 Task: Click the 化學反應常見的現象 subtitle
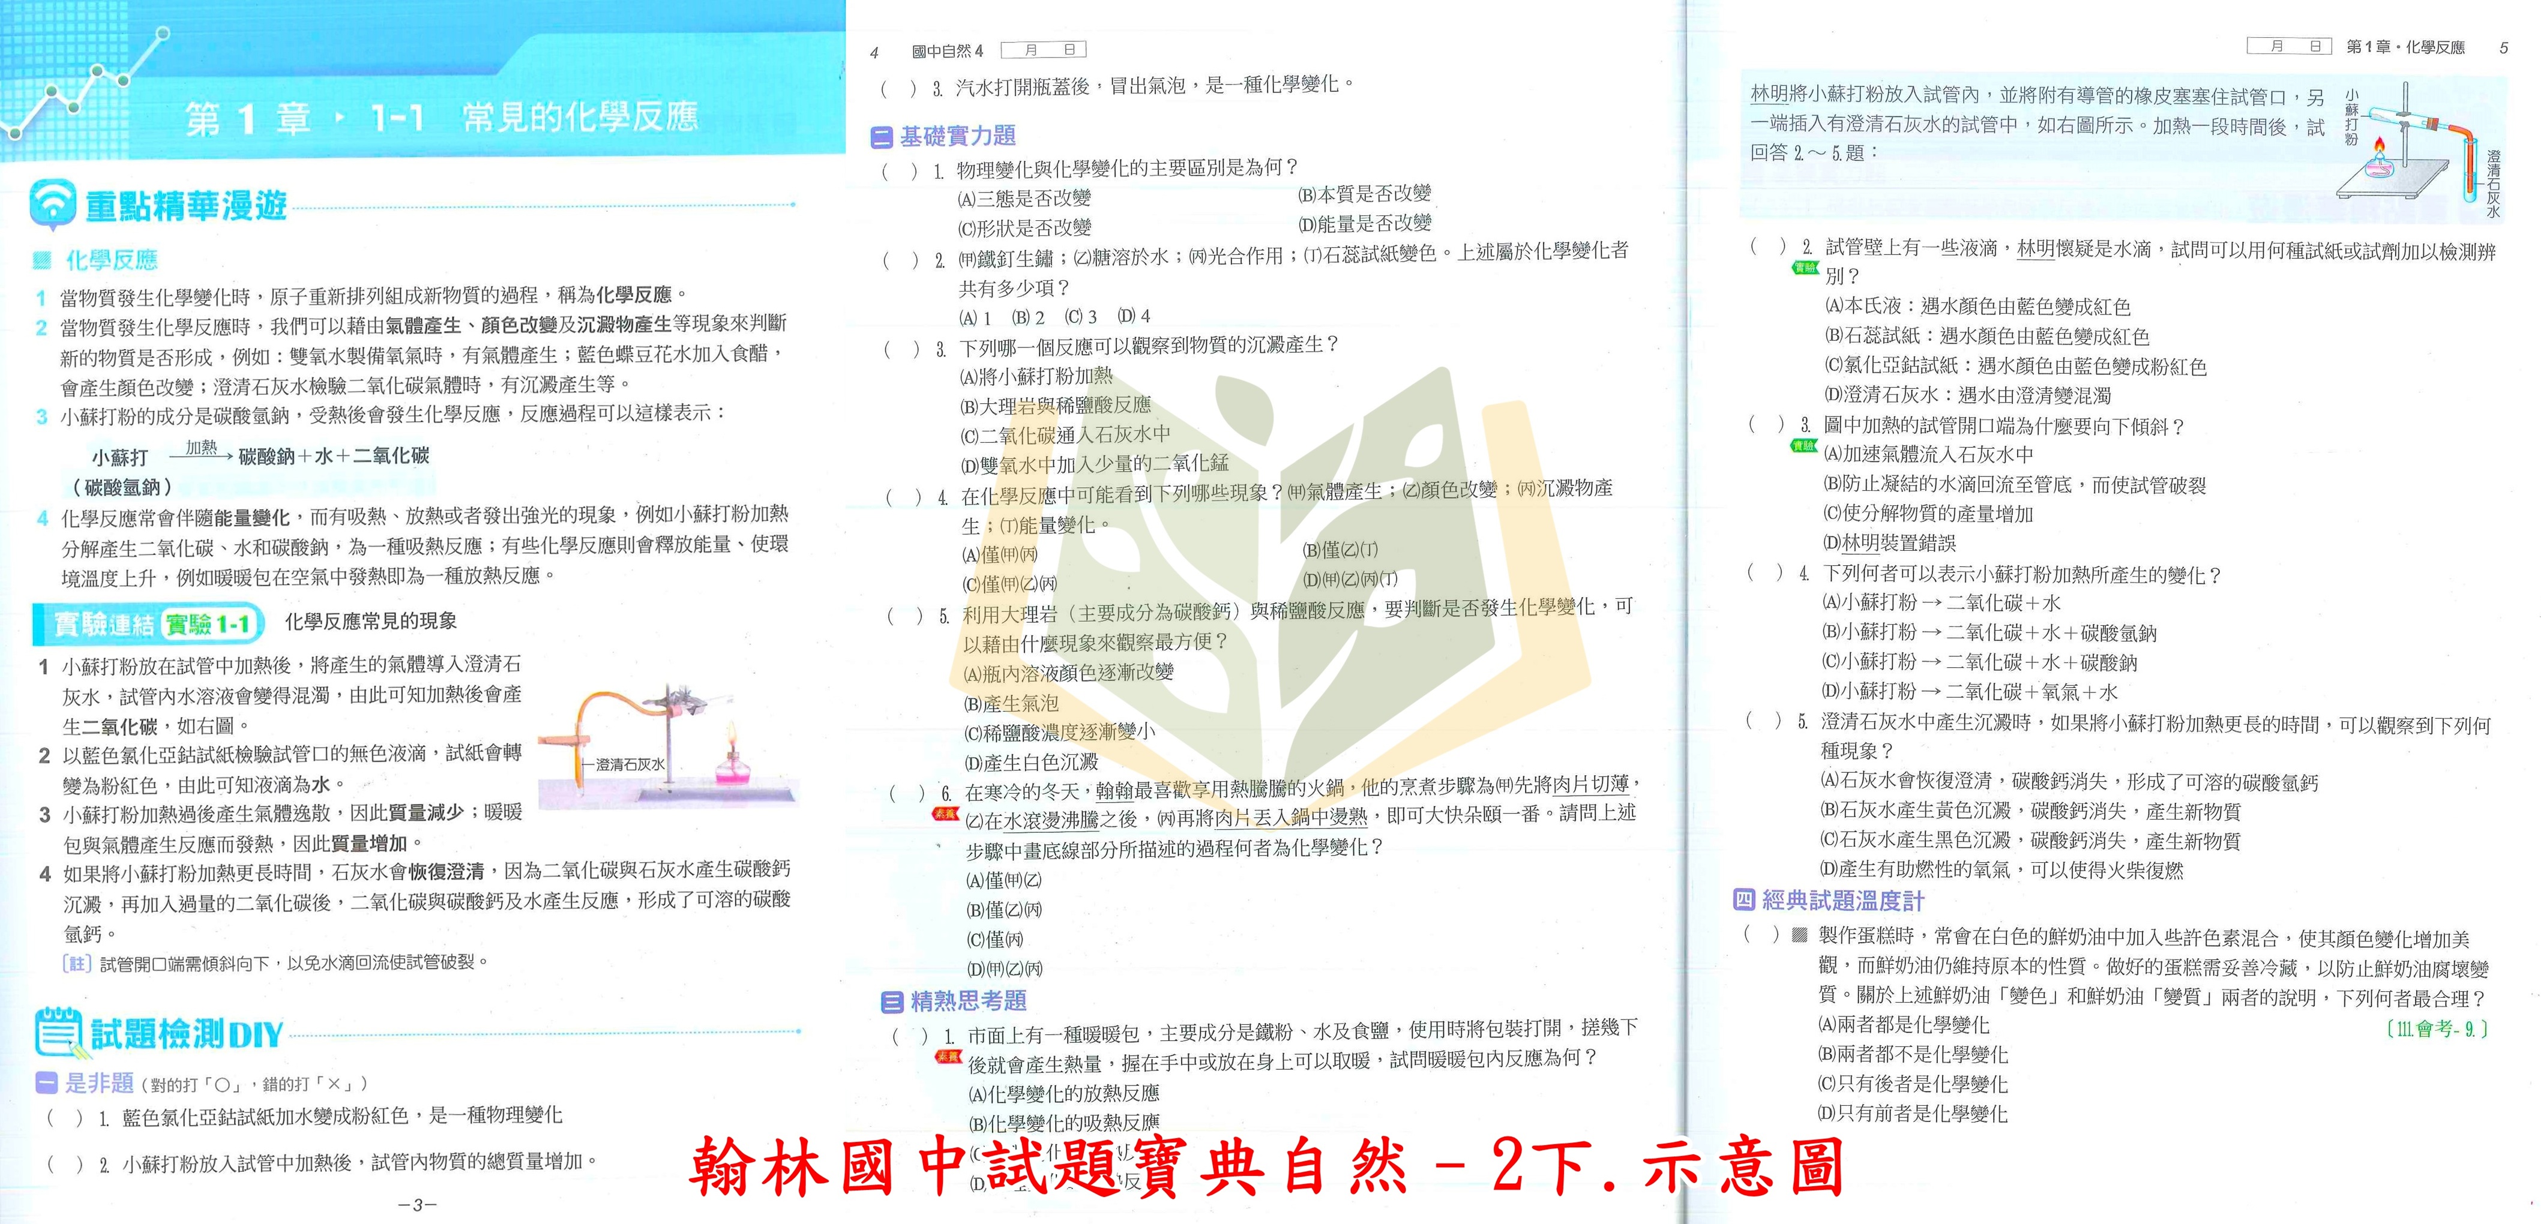point(371,622)
